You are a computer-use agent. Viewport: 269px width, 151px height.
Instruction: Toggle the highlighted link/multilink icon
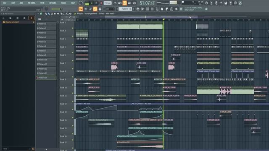pos(95,9)
